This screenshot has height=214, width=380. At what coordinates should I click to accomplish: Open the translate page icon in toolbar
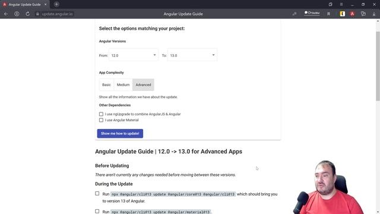coord(294,14)
